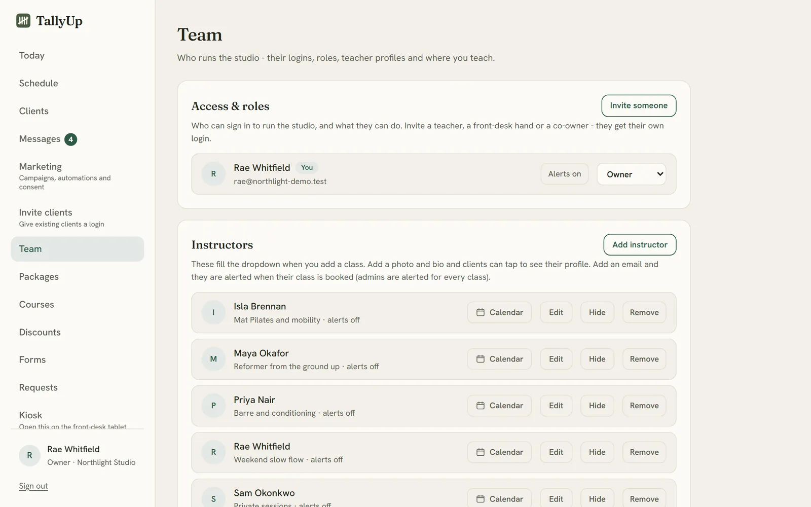Click the Instructors section heading
Screen dimensions: 811x507
point(222,245)
